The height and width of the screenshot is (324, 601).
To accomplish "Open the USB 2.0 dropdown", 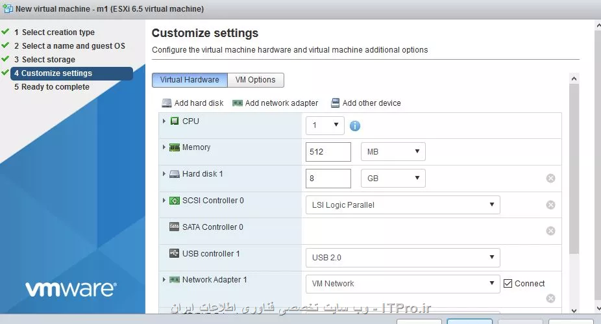I will [403, 258].
